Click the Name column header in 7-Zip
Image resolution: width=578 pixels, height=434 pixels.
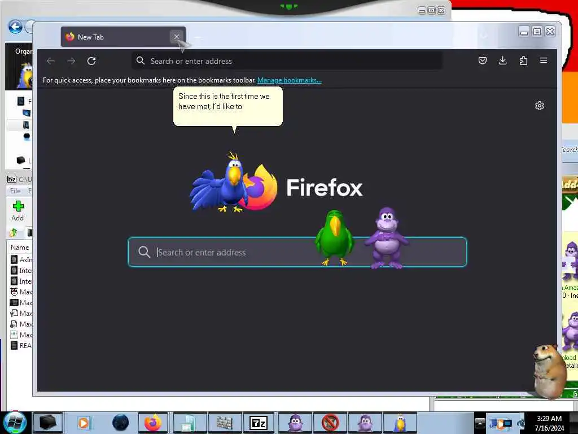(x=20, y=248)
